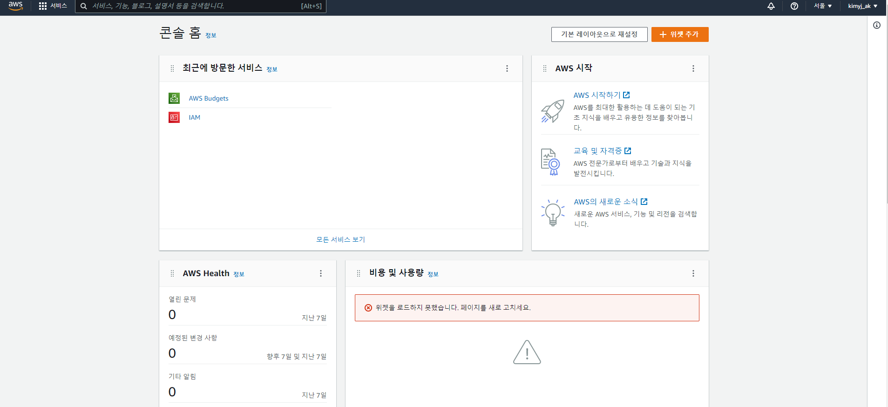Screen dimensions: 888x407
Task: Open the IAM link
Action: 195,117
